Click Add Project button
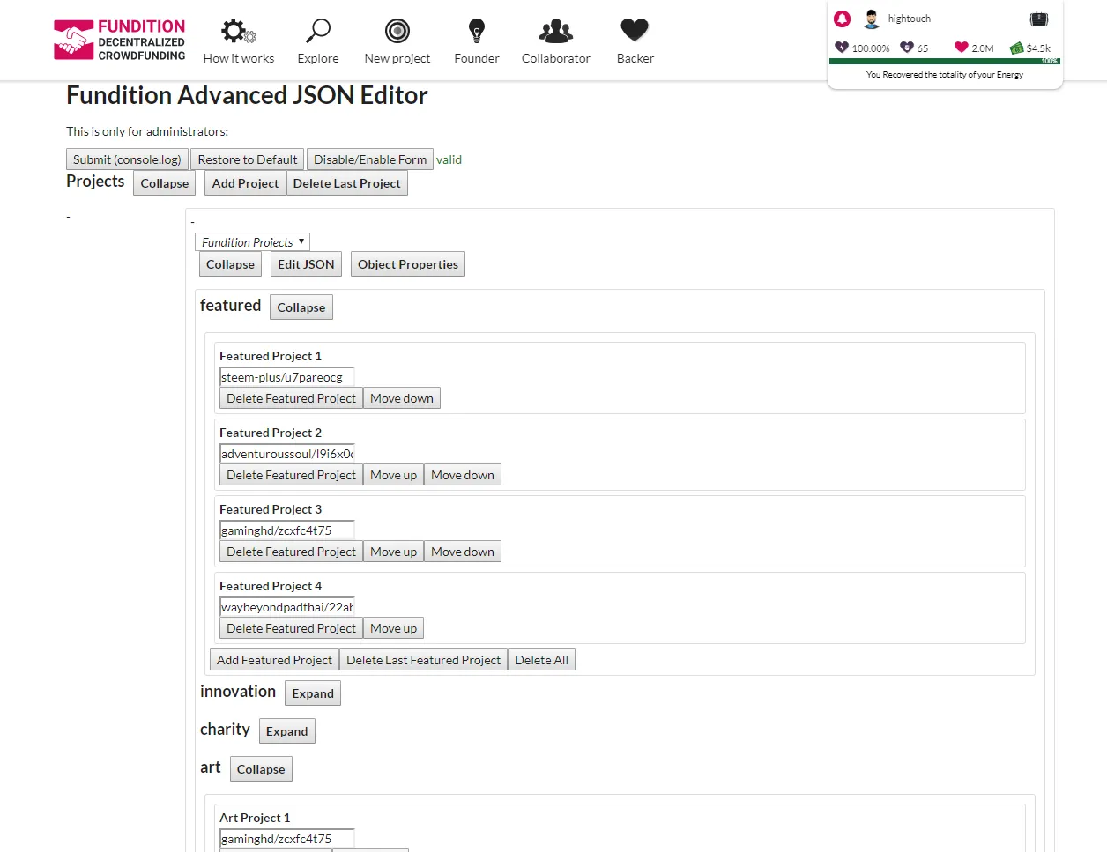Viewport: 1107px width, 852px height. click(245, 183)
